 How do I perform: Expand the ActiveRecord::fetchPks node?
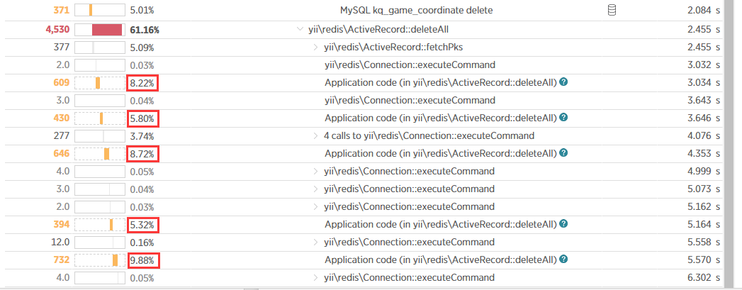pos(316,48)
